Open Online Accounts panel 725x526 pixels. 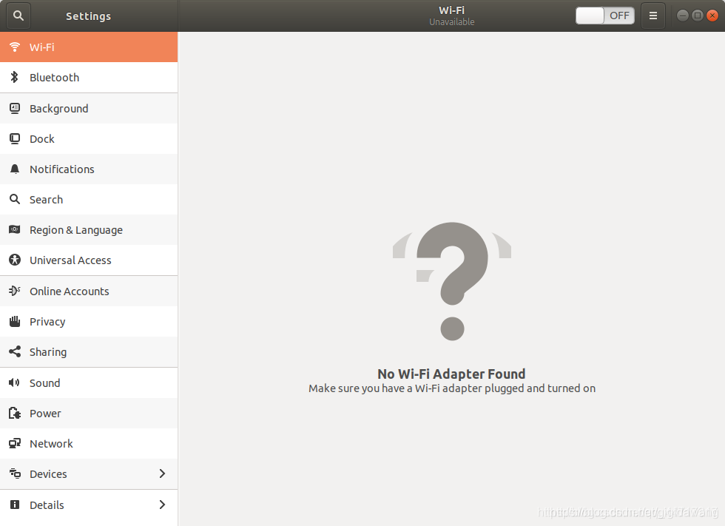(x=89, y=291)
